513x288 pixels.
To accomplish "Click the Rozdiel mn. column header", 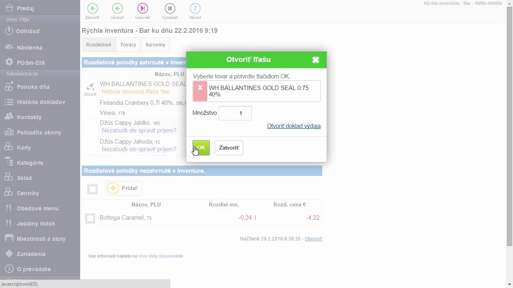I will [x=224, y=204].
